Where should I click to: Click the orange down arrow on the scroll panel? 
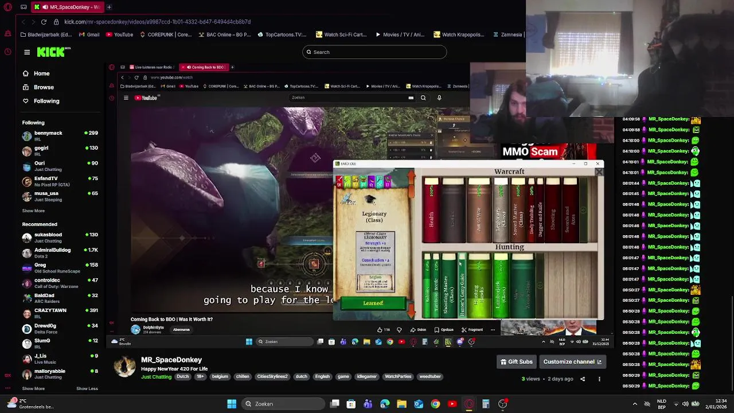[x=411, y=310]
